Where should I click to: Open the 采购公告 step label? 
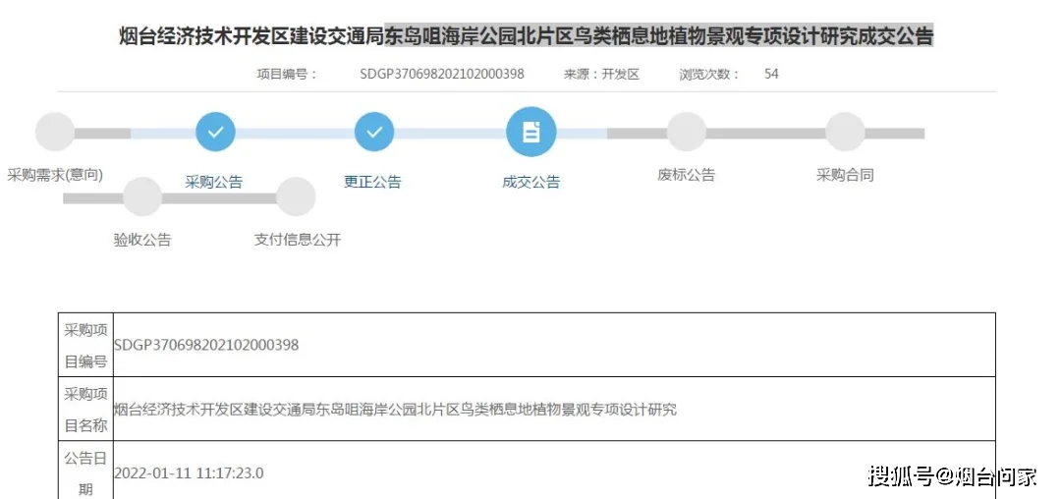pos(213,182)
